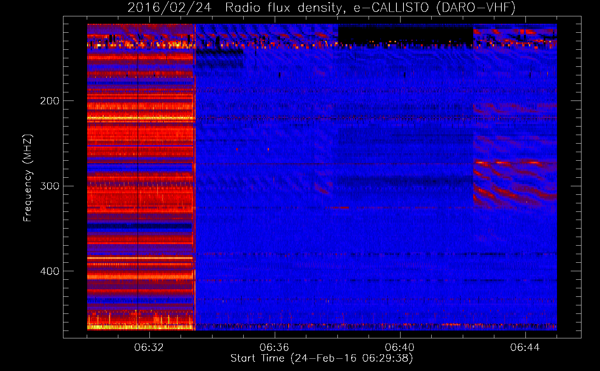Click the 06:32 time tick label
Viewport: 600px width, 371px height.
point(149,347)
